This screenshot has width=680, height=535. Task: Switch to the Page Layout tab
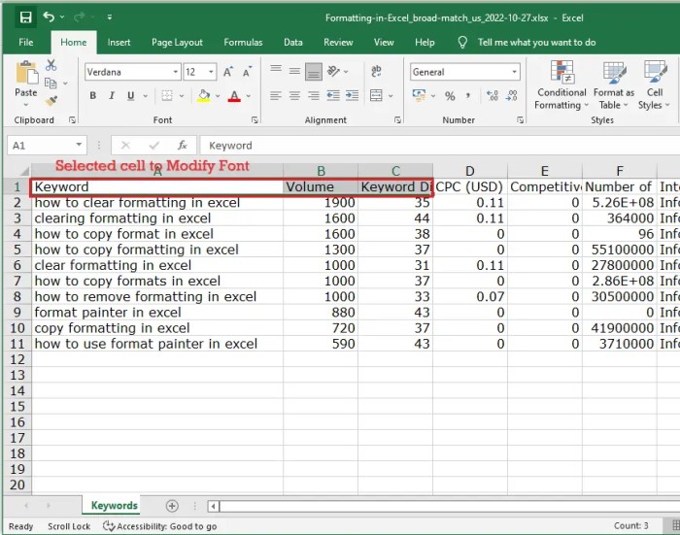point(177,42)
